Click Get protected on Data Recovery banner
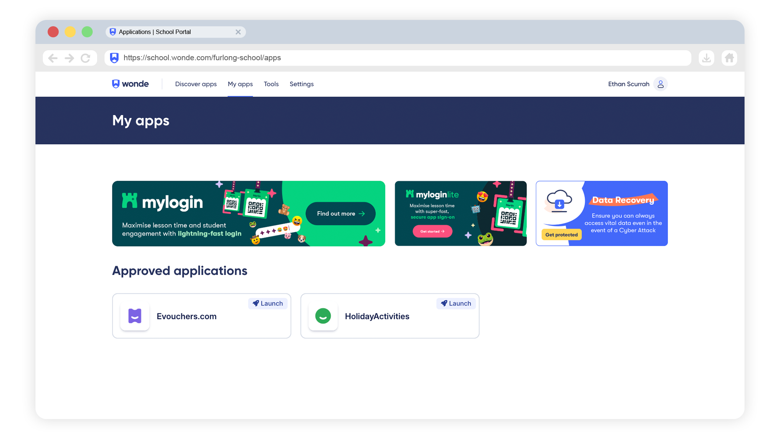This screenshot has width=780, height=439. coord(561,235)
